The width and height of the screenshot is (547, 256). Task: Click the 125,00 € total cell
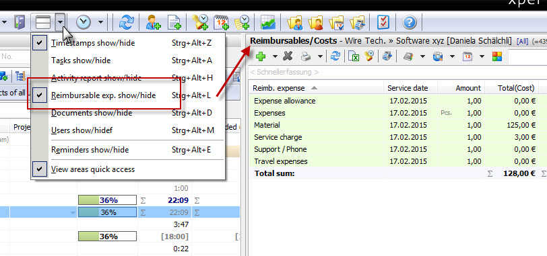tap(512, 125)
